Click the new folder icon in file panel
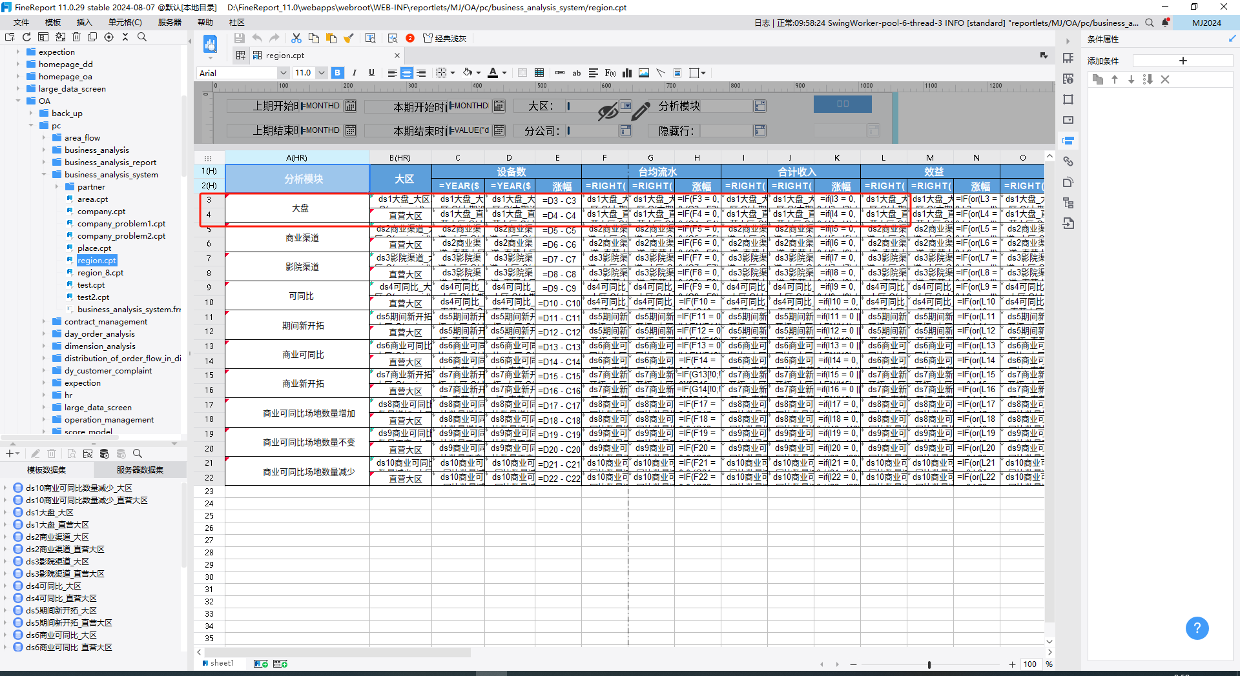 click(x=10, y=37)
